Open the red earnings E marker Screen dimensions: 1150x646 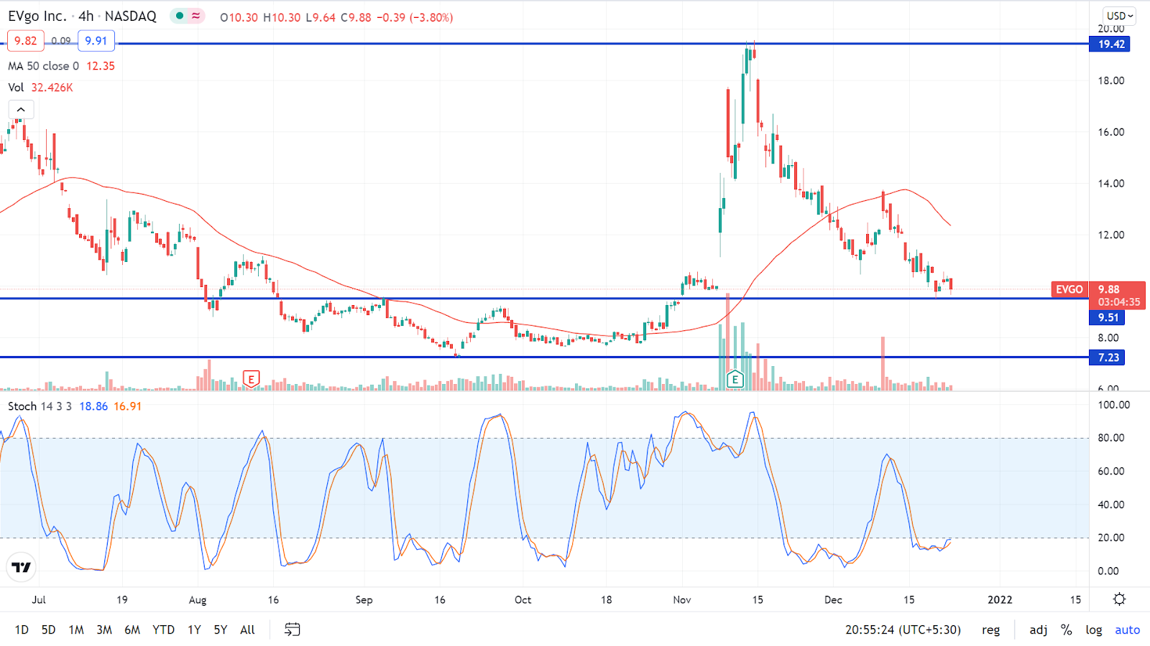click(251, 378)
